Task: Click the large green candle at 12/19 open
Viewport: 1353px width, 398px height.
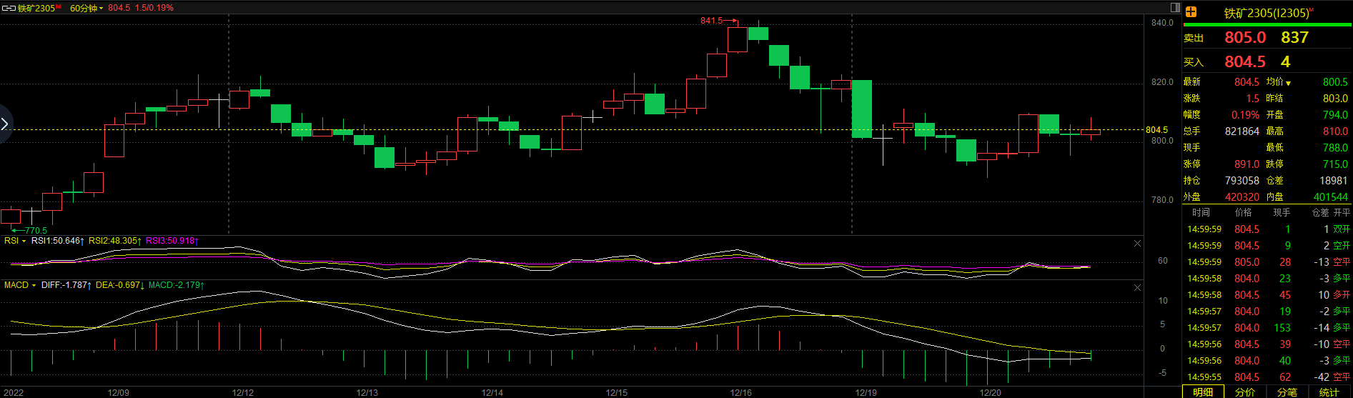Action: (x=862, y=109)
